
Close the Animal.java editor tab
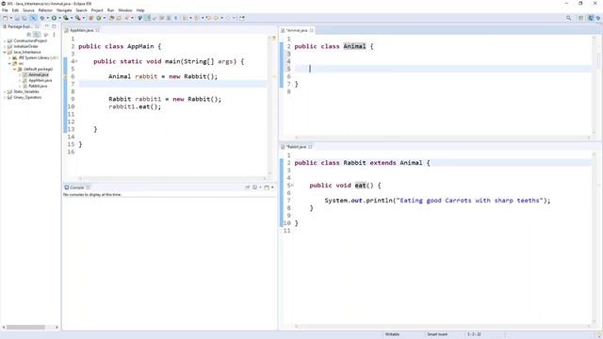(x=312, y=30)
